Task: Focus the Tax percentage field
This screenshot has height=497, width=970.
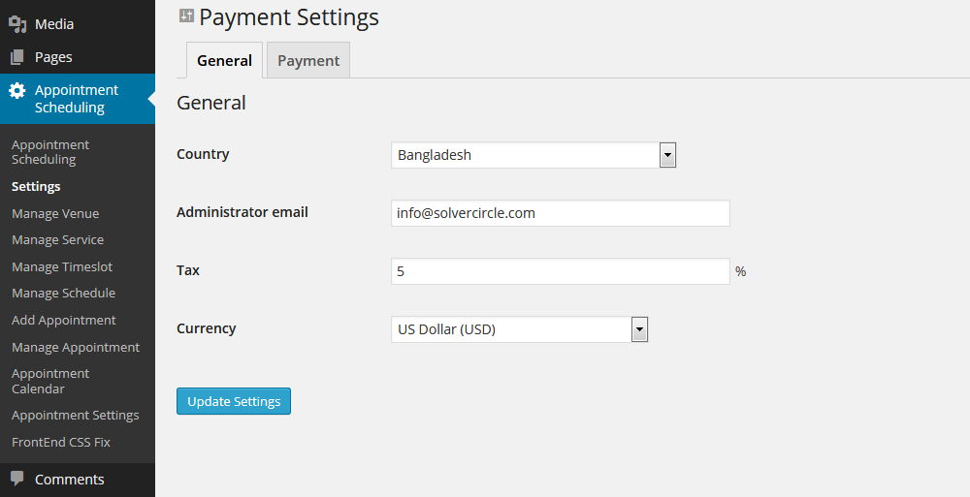Action: tap(561, 271)
